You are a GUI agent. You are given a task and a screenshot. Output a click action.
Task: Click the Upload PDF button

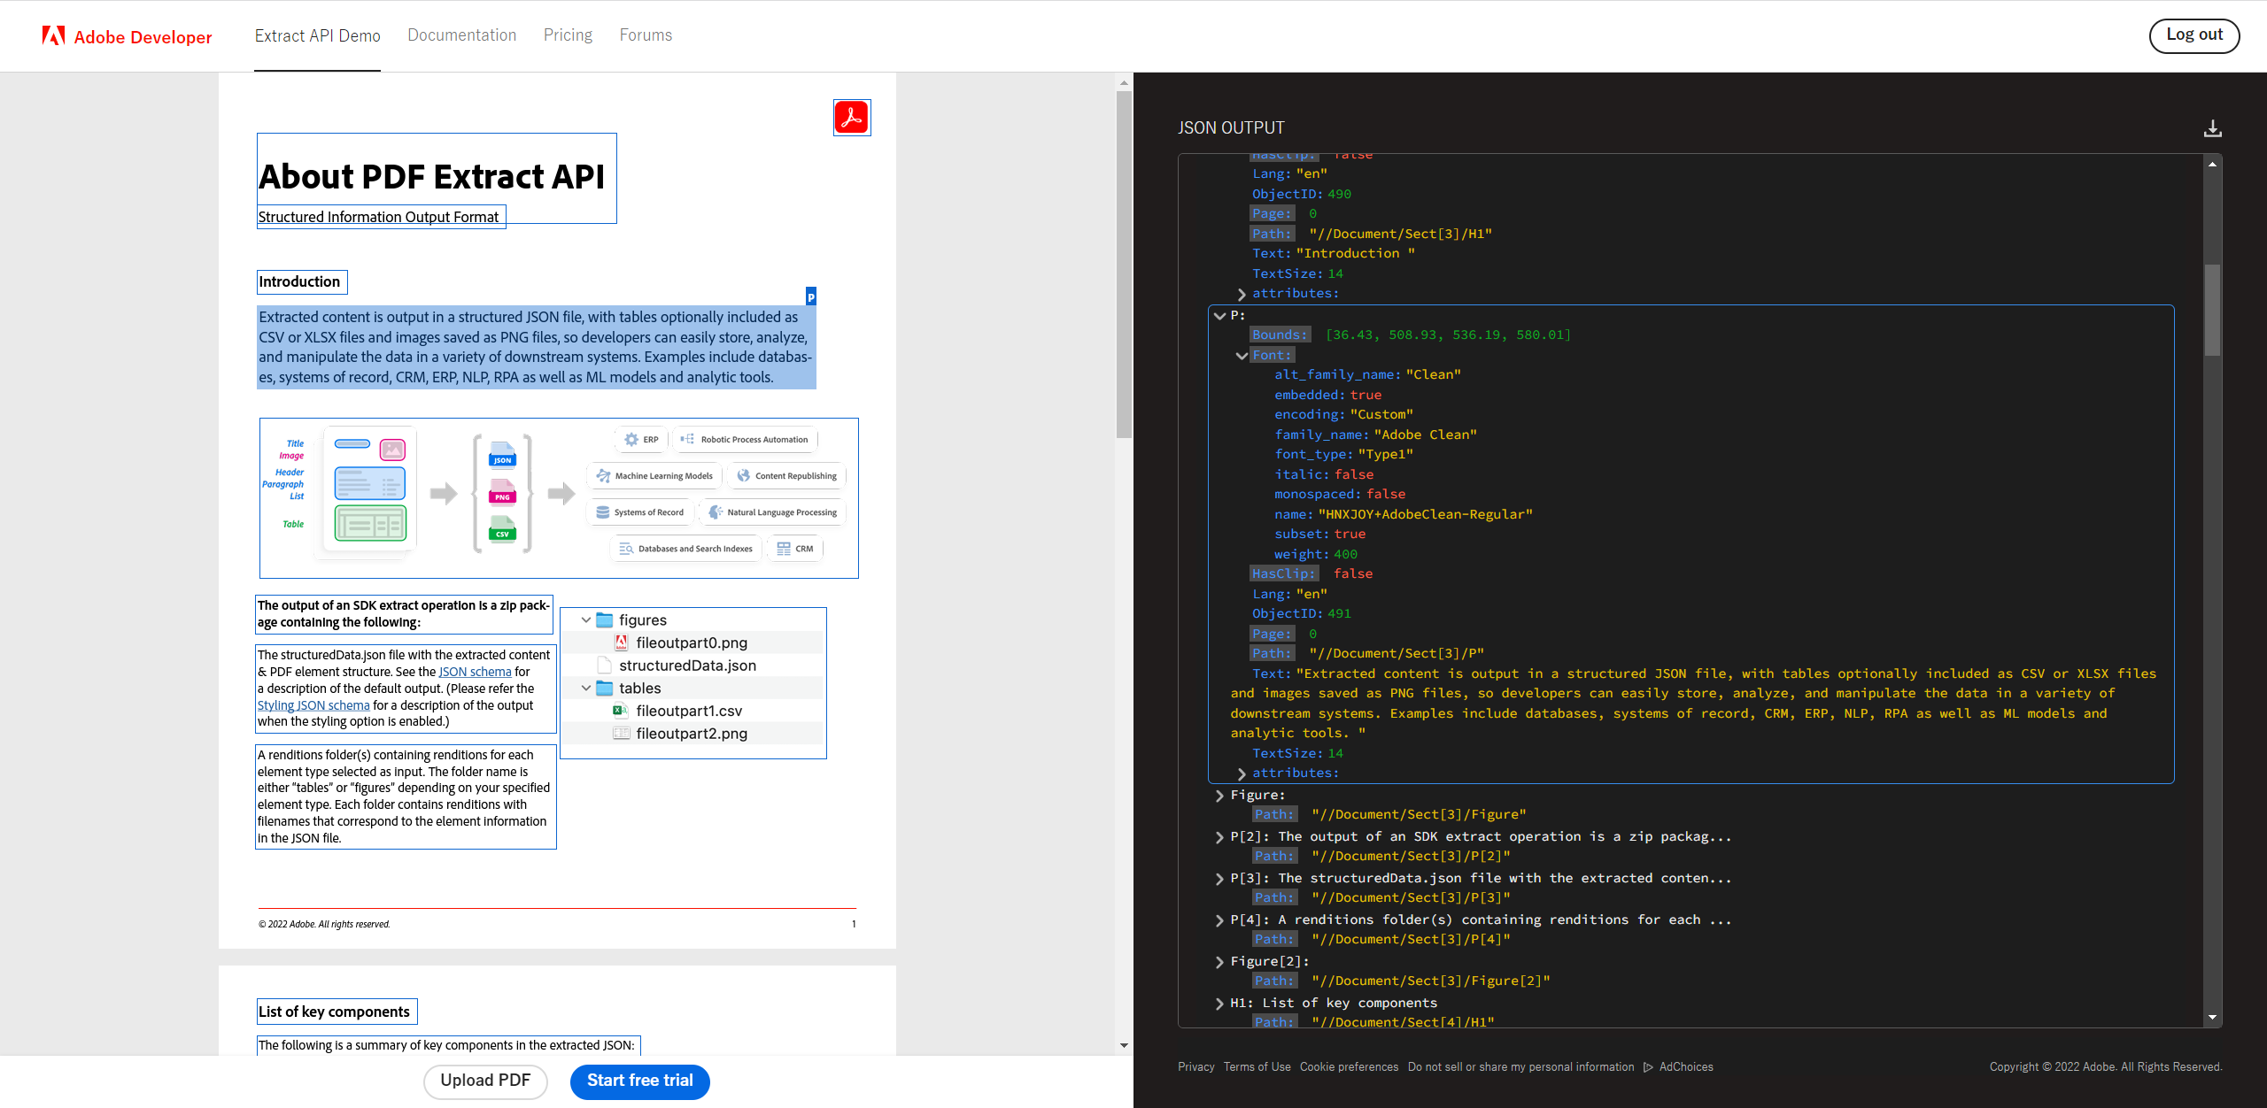pos(485,1081)
